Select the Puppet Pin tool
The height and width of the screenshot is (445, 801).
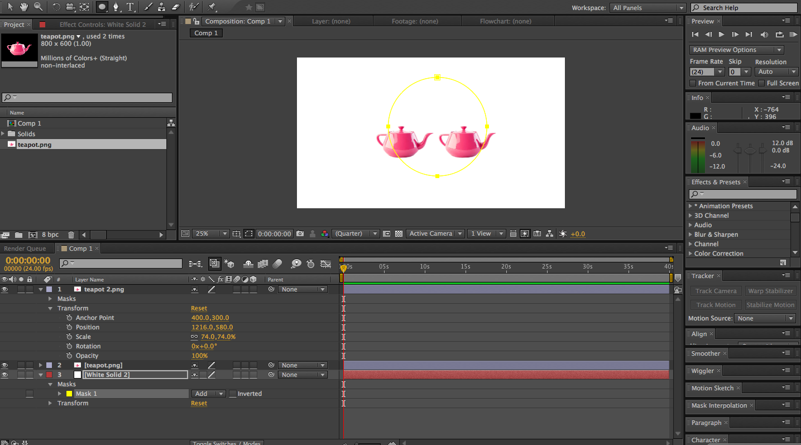212,7
